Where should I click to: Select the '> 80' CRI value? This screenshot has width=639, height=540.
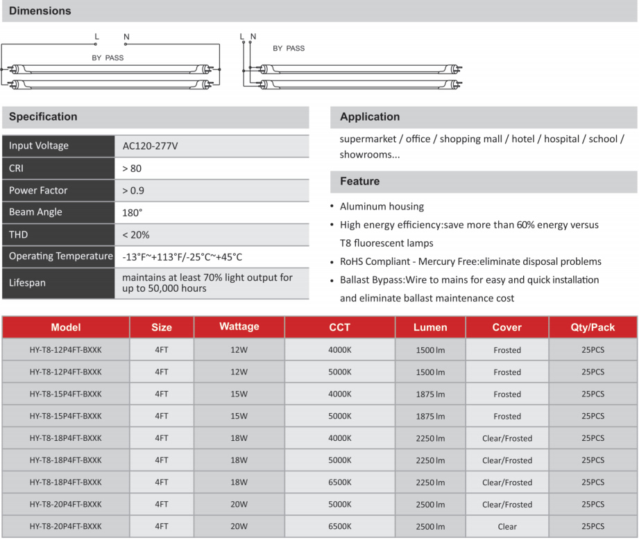point(132,168)
